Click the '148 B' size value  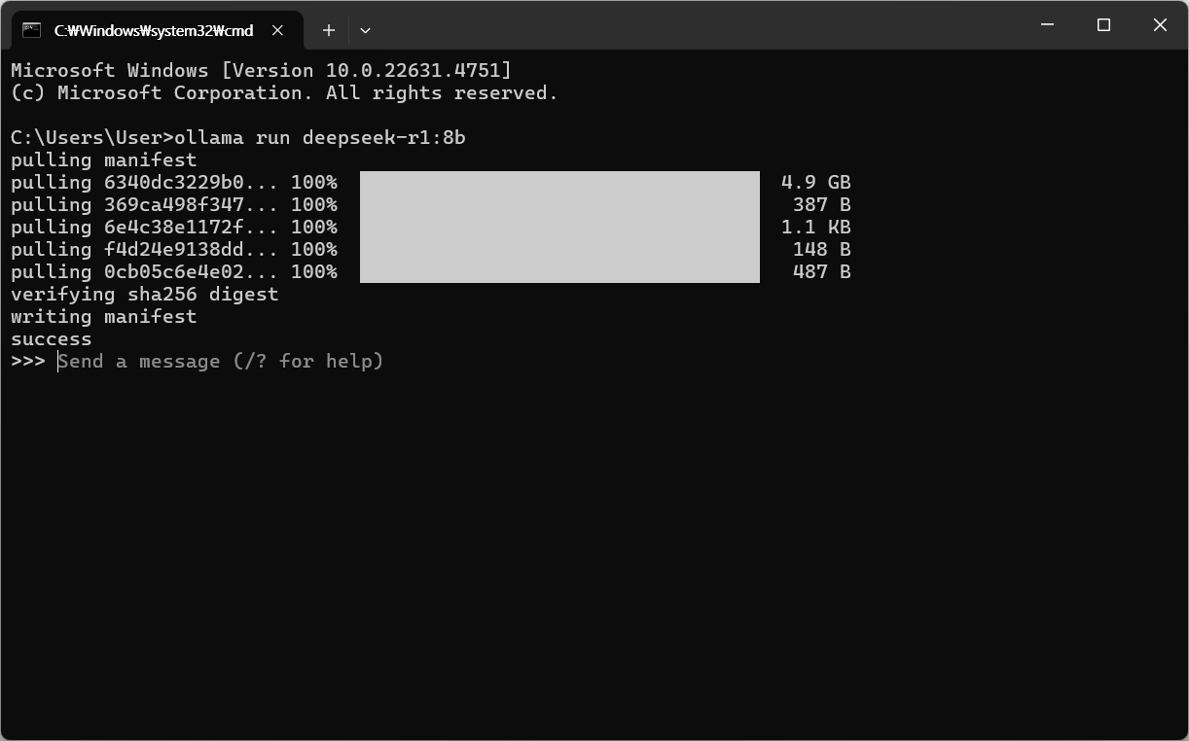(x=822, y=250)
